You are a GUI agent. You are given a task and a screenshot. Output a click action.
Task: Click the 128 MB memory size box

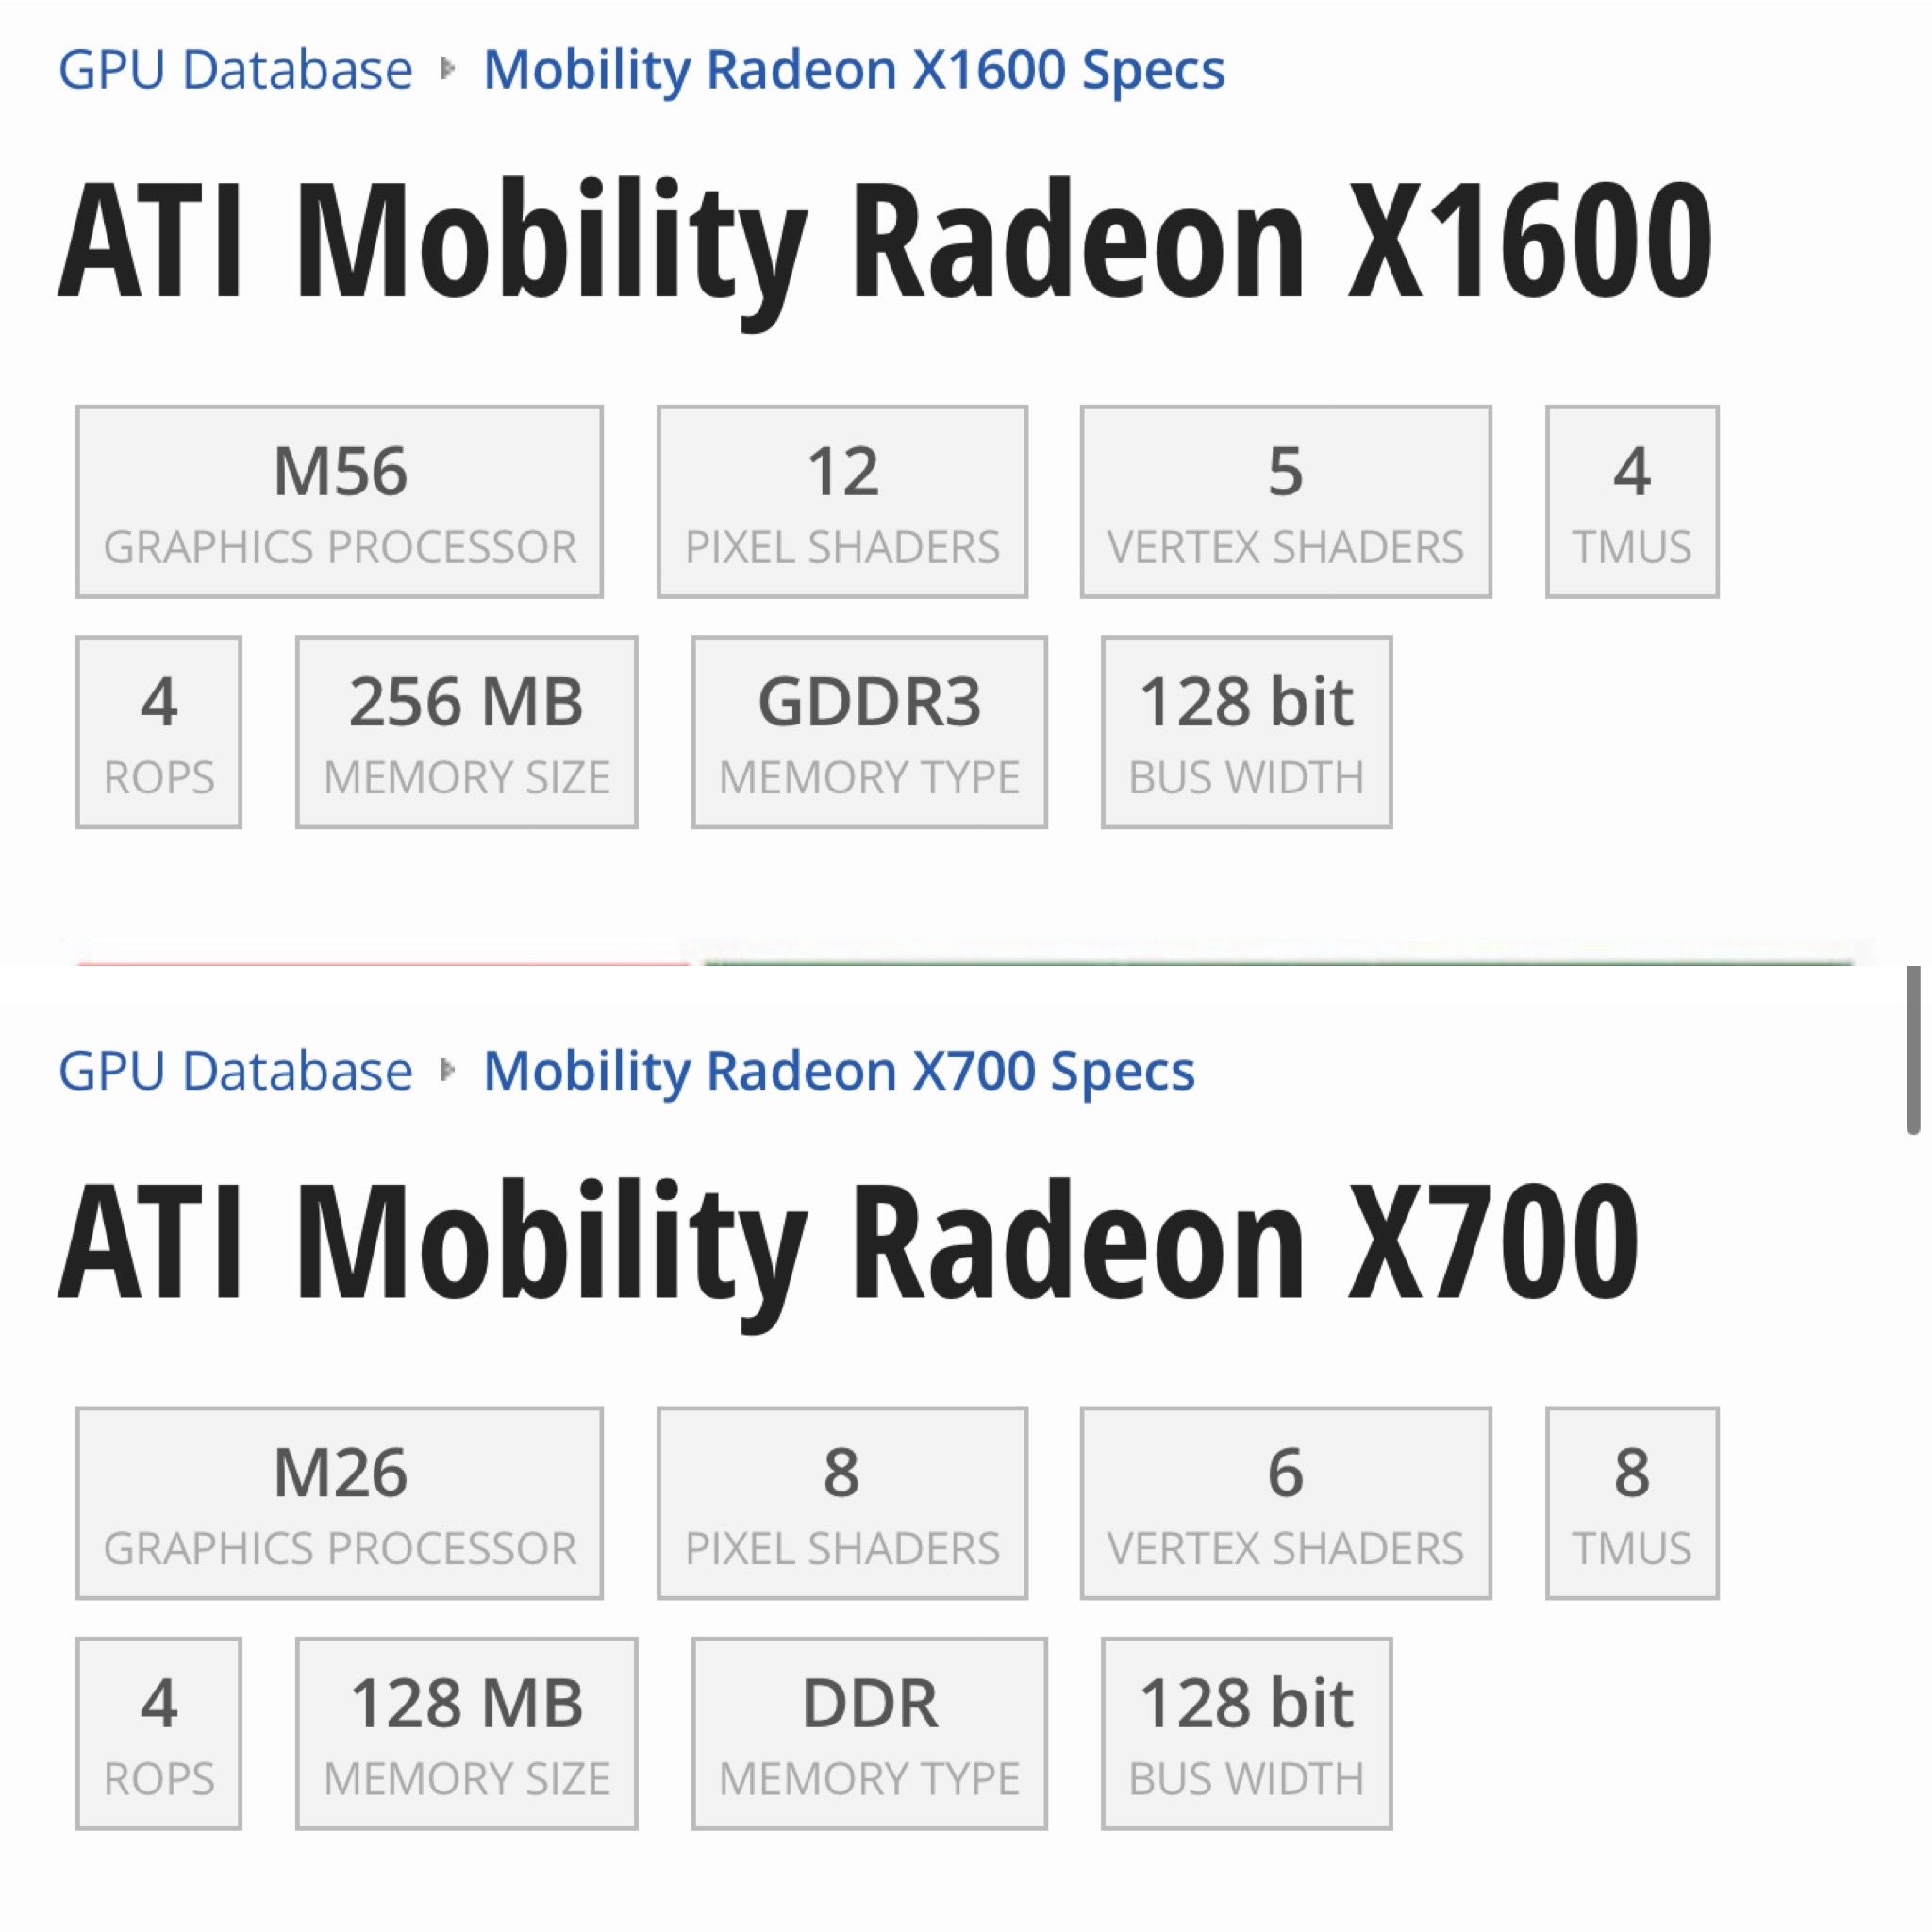[x=466, y=1733]
